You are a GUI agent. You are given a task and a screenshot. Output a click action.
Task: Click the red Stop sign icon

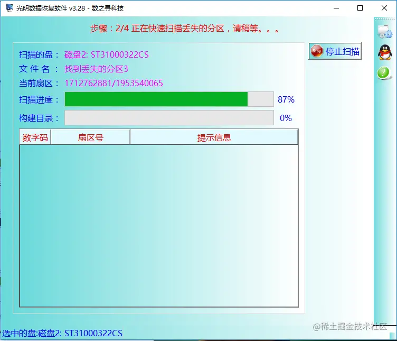(x=317, y=51)
